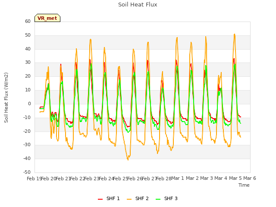Select the Soil Heat Flux chart title

pos(138,5)
